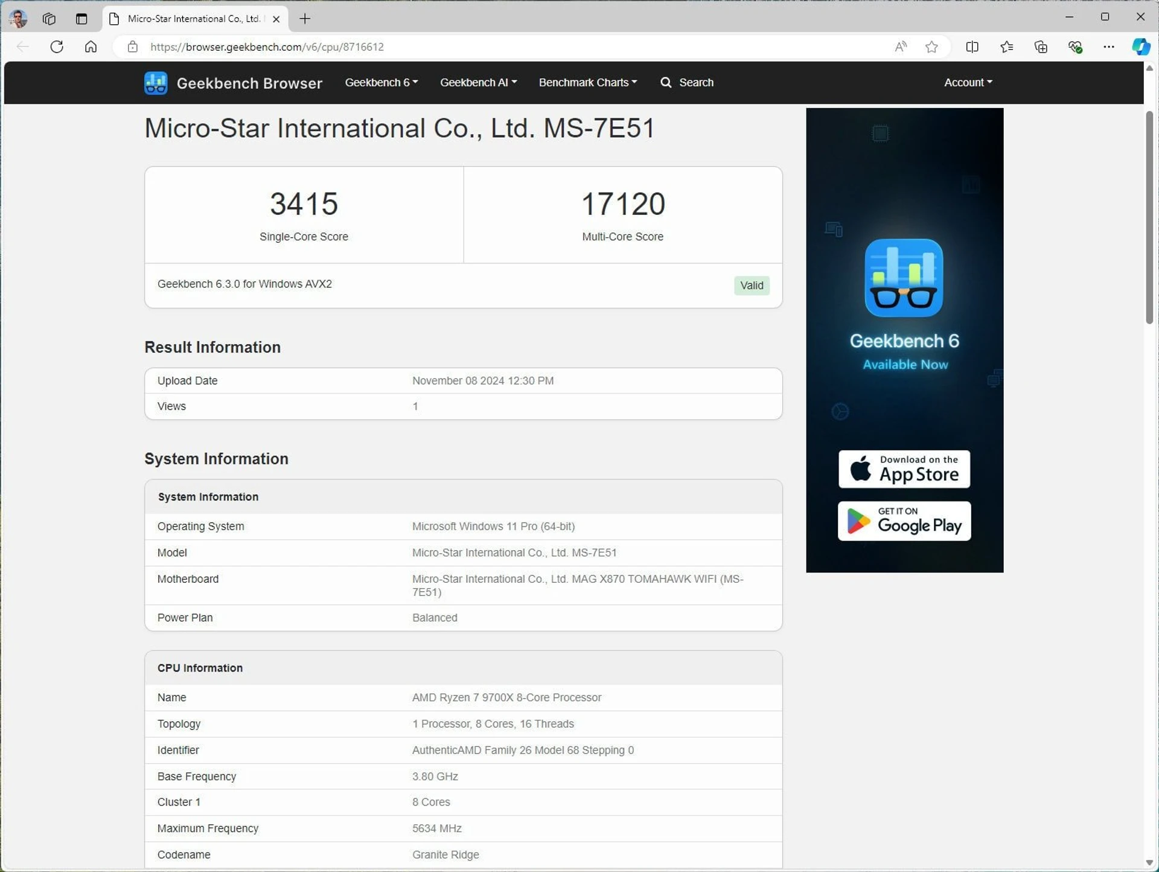Click Download on the App Store badge

[x=904, y=469]
